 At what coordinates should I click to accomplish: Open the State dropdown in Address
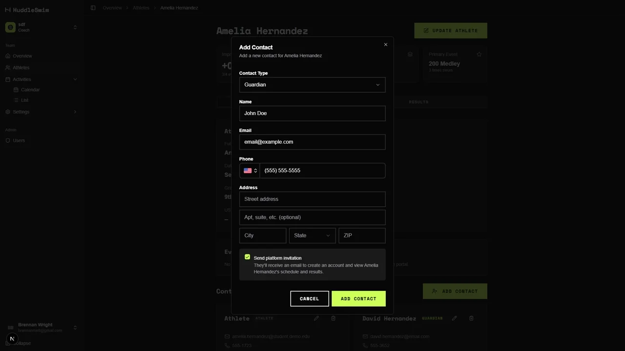(312, 235)
